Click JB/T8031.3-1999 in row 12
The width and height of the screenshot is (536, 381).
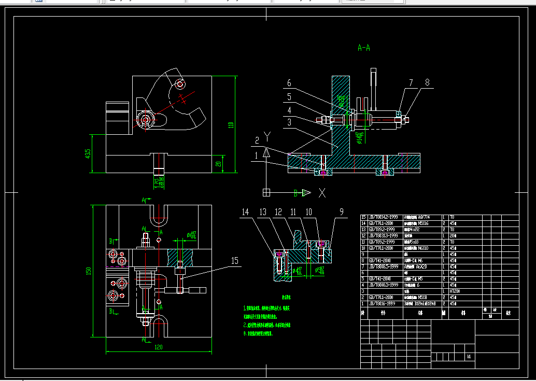tap(383, 236)
